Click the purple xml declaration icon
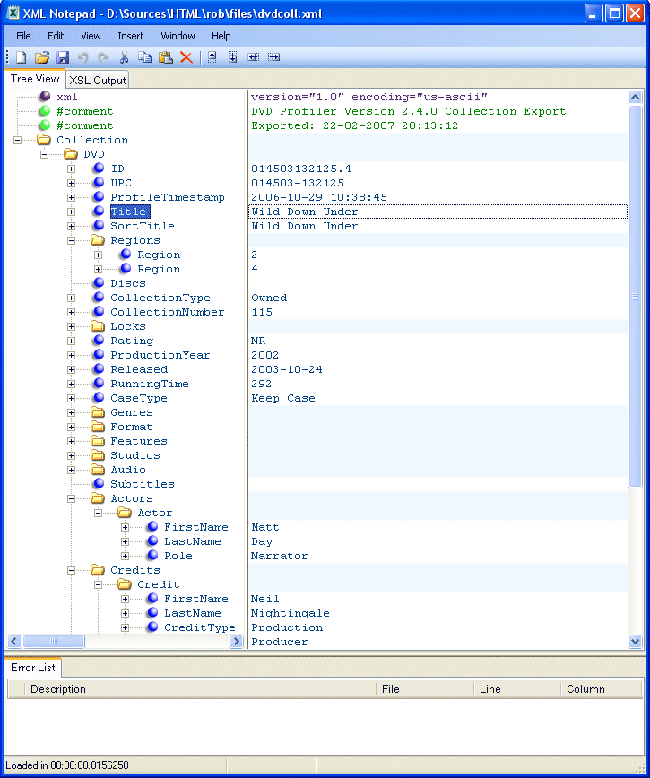This screenshot has width=650, height=778. tap(45, 96)
